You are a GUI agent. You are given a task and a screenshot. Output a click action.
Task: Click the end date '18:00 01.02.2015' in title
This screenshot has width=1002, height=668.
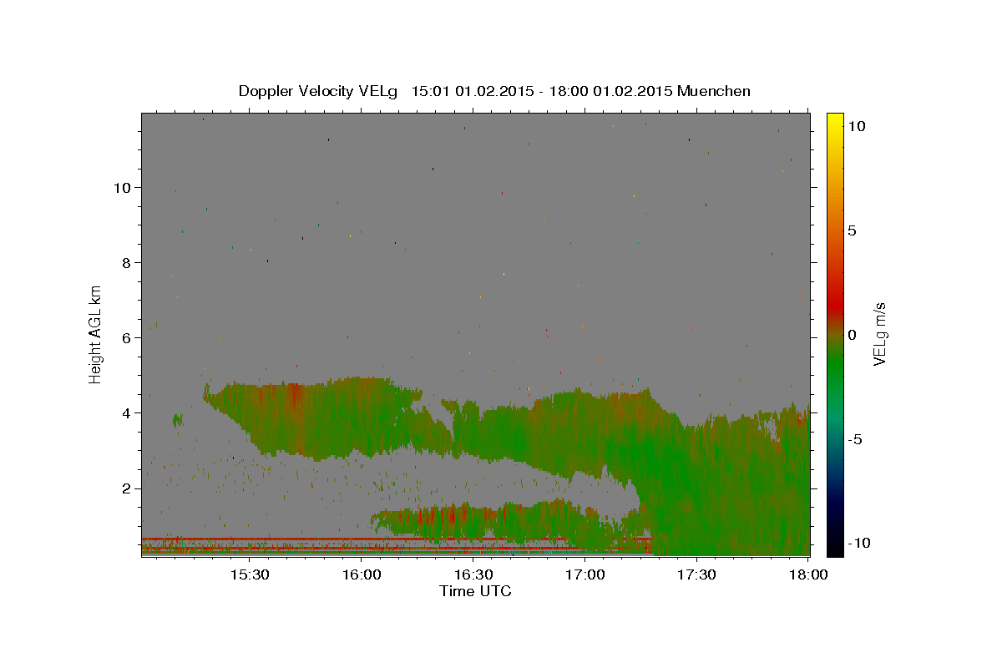[610, 91]
